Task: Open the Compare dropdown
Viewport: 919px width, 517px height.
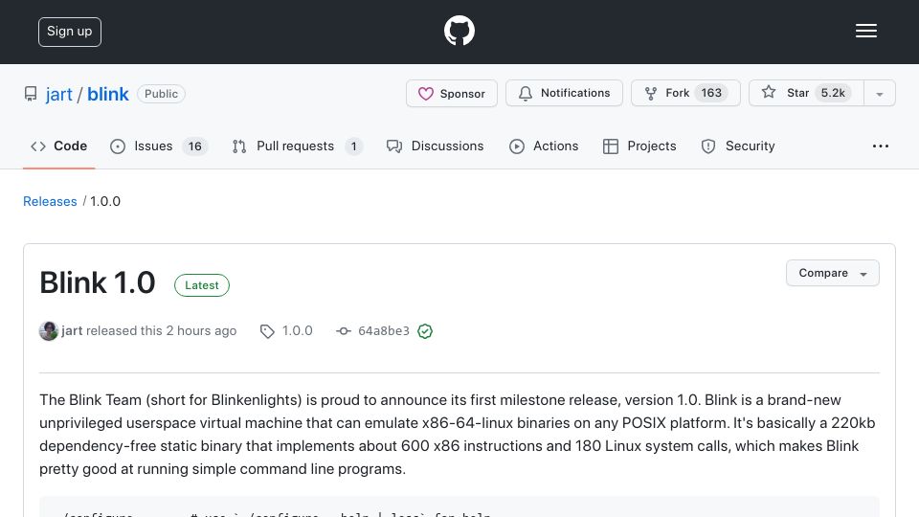Action: [832, 273]
